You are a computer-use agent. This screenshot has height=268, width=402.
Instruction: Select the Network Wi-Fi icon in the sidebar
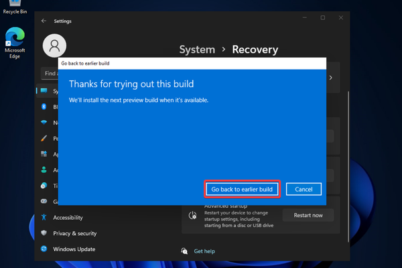[x=44, y=123]
